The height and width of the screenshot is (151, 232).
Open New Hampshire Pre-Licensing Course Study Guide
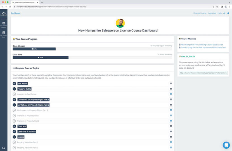coord(202,45)
